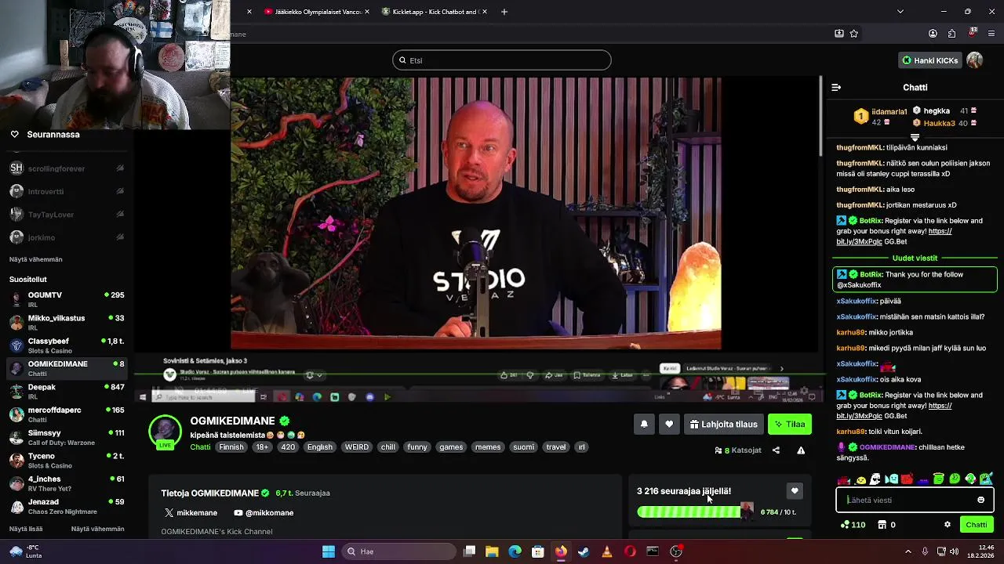
Task: Open the tab list dropdown chevron in browser
Action: (x=900, y=12)
